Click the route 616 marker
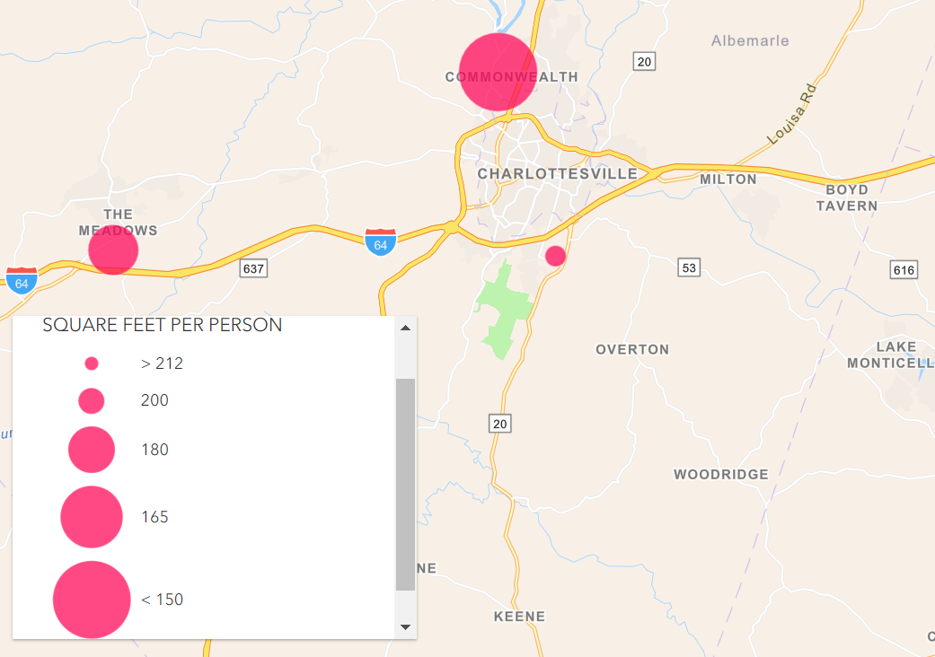Viewport: 935px width, 657px height. click(x=904, y=270)
